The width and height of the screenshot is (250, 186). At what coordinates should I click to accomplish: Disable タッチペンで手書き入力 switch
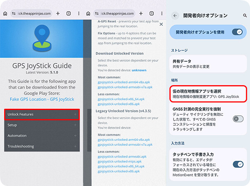238,165
